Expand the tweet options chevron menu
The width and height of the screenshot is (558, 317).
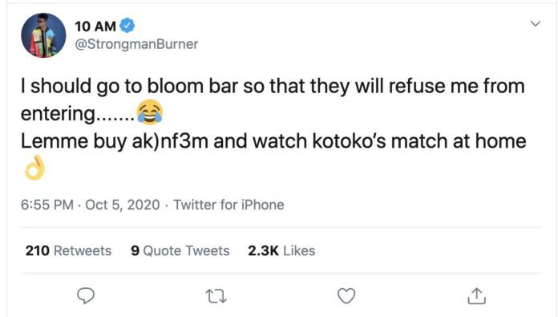tap(536, 24)
